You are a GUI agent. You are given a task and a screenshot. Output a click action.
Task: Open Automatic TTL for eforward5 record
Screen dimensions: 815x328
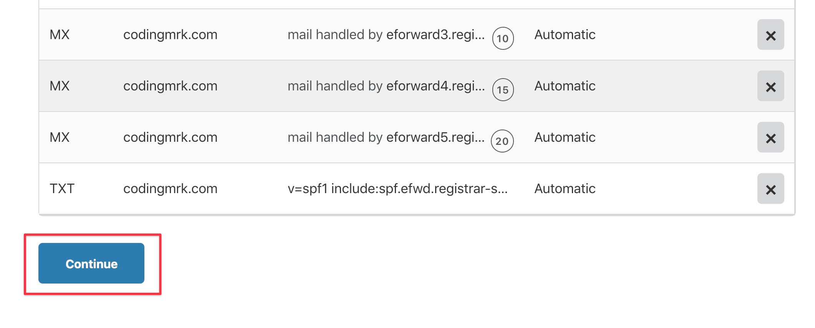[x=565, y=138]
